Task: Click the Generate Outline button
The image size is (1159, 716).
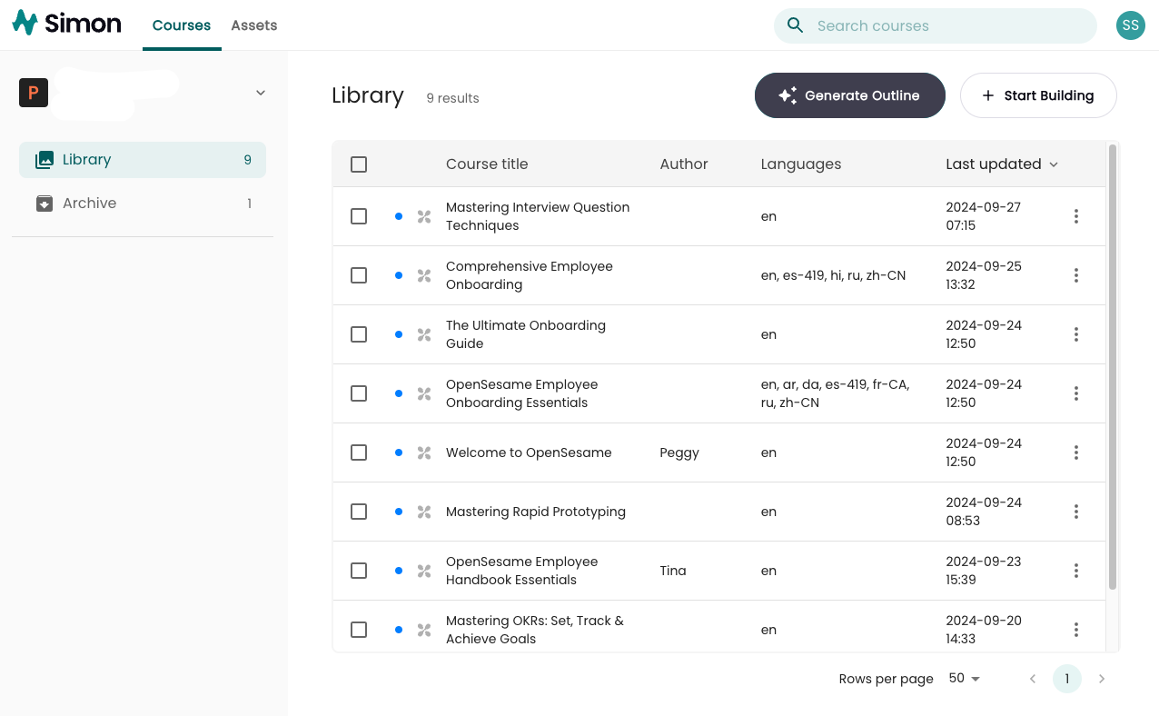Action: [x=849, y=95]
